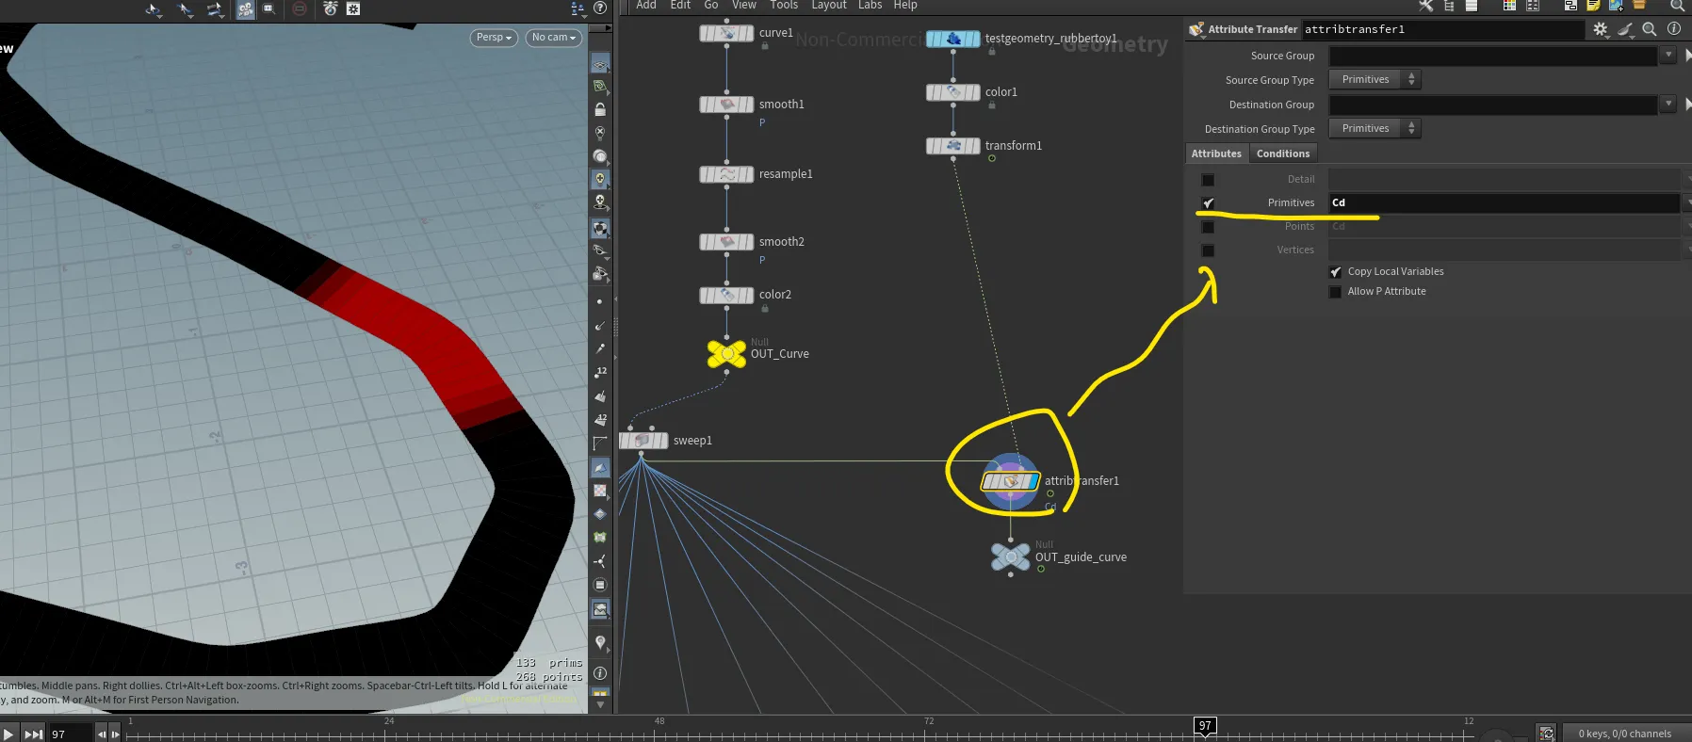Select the transform1 node
This screenshot has width=1692, height=742.
tap(952, 146)
